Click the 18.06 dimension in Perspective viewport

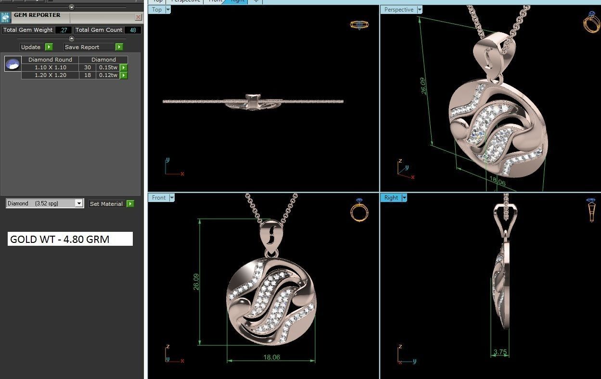[498, 182]
